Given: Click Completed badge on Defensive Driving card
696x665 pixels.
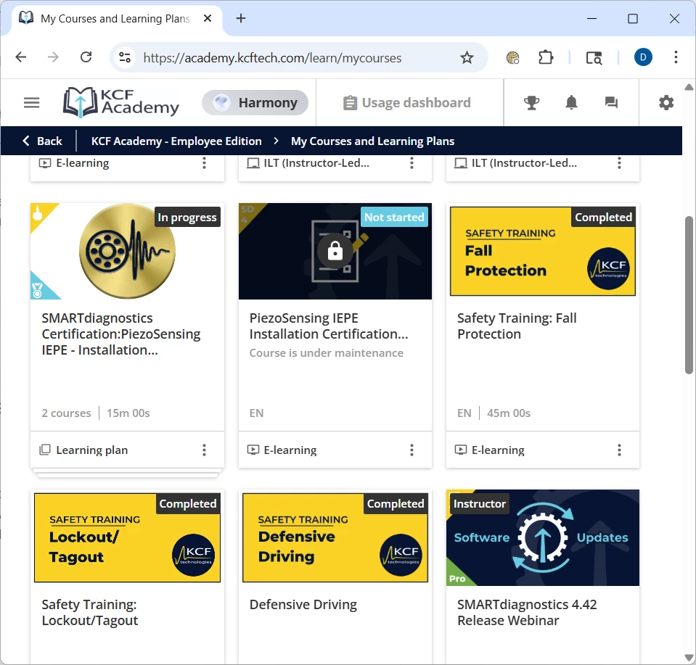Looking at the screenshot, I should pyautogui.click(x=396, y=503).
